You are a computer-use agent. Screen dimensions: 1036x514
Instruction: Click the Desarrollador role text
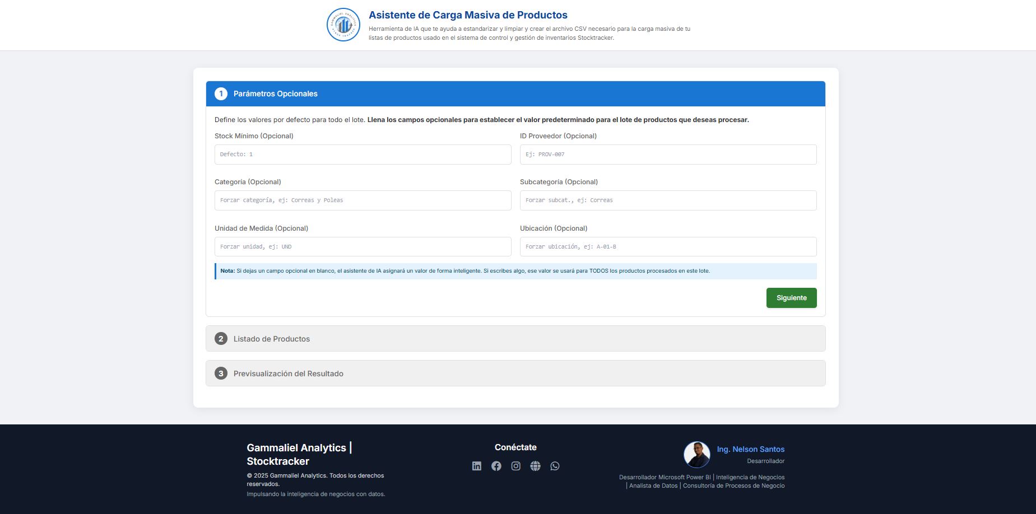point(765,461)
